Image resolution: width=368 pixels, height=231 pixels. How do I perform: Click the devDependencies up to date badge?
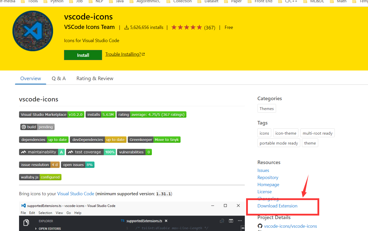click(98, 140)
